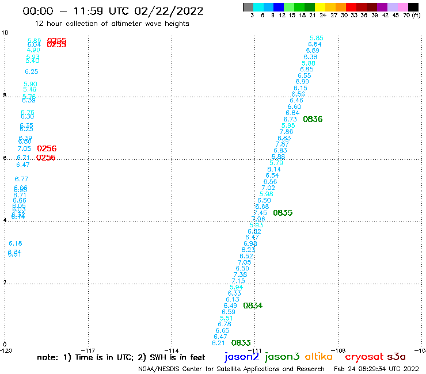
Task: Click the 6.49 wave height value
Action: click(x=230, y=306)
